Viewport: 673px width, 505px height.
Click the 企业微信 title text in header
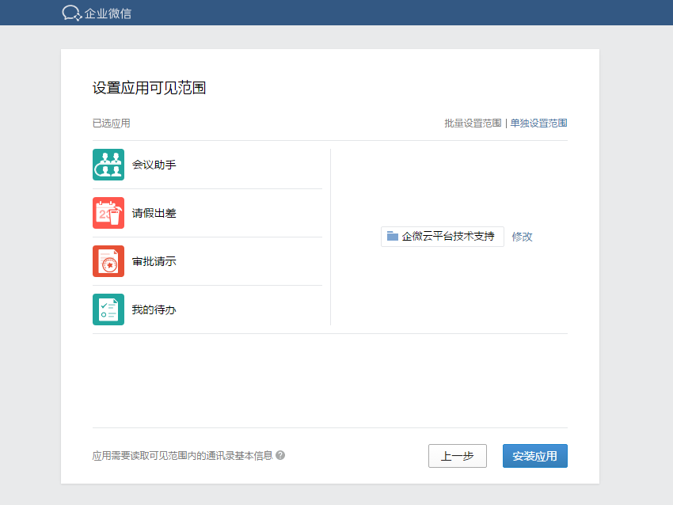click(x=108, y=13)
